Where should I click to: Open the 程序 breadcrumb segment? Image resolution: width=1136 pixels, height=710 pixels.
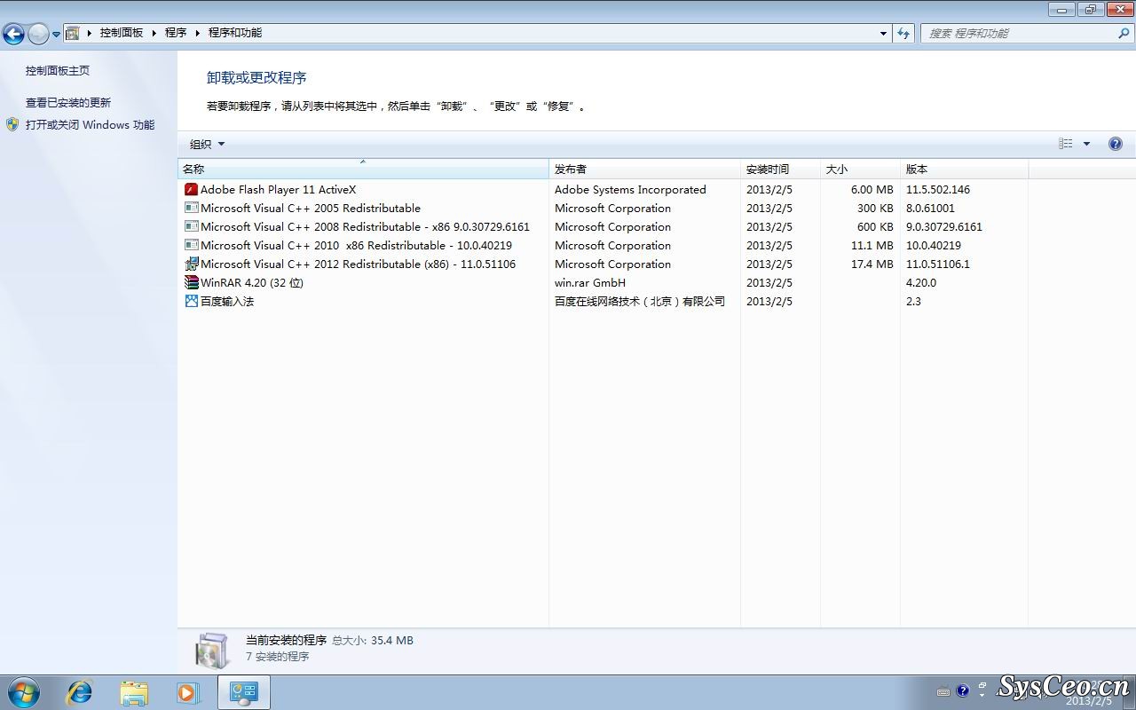point(176,33)
